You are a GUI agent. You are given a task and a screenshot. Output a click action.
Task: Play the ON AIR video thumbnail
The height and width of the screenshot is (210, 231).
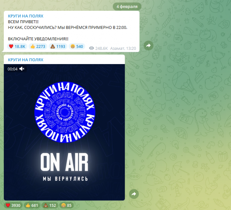click(x=64, y=132)
